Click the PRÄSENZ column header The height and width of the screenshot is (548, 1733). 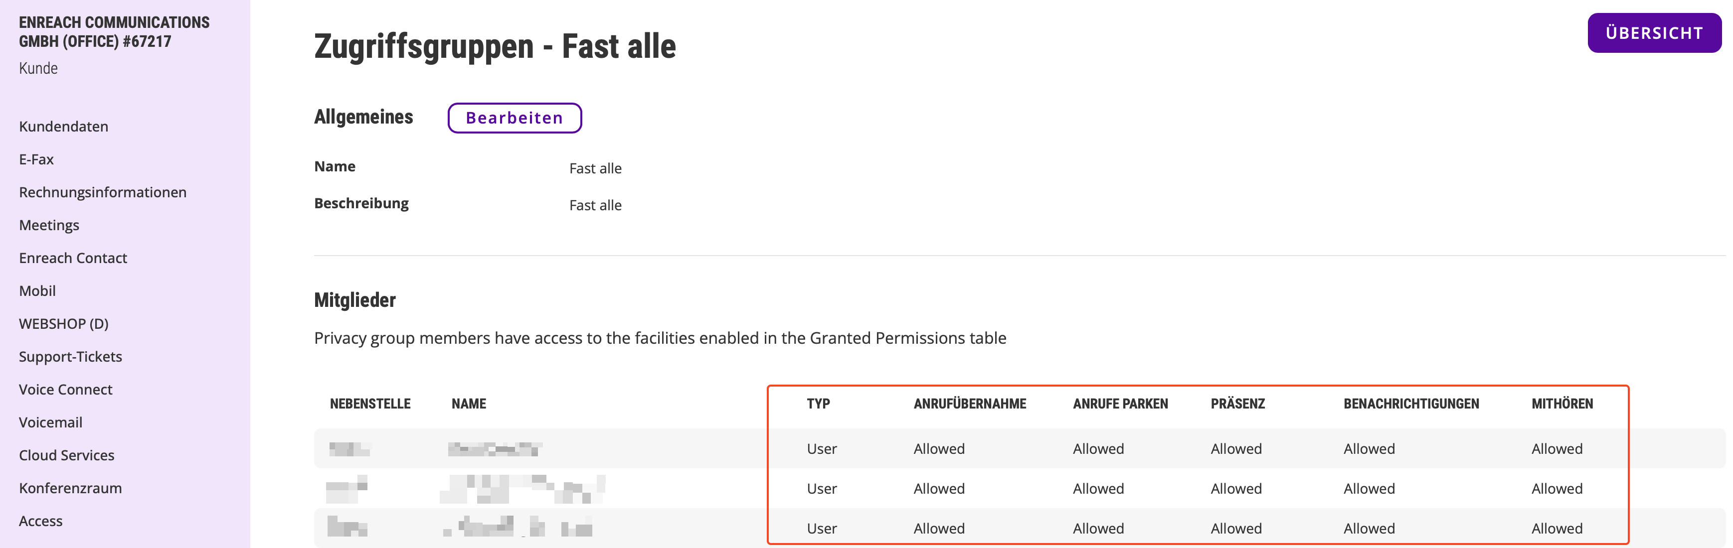(x=1237, y=404)
